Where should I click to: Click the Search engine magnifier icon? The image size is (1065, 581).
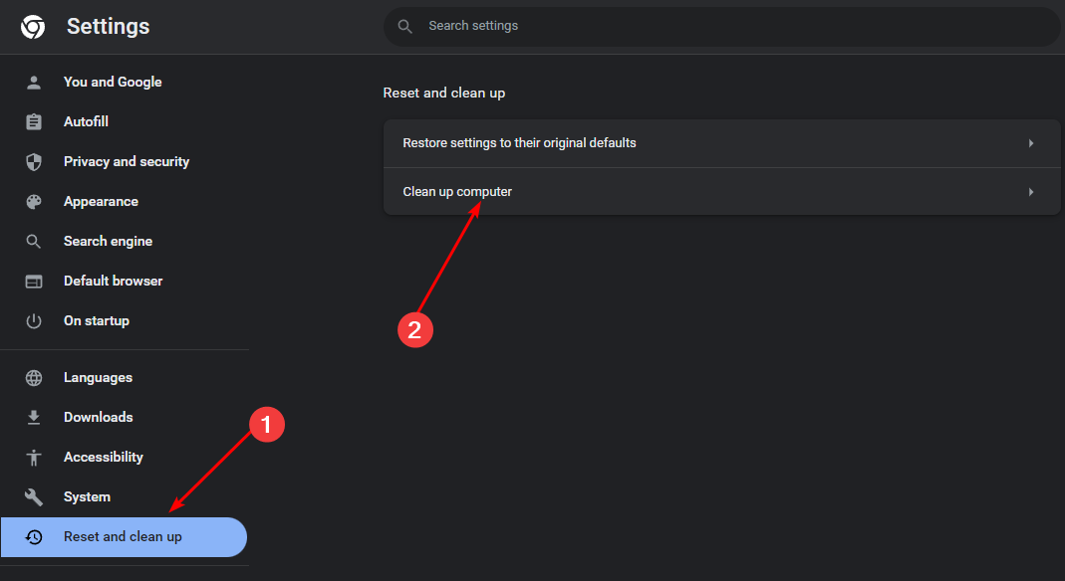pyautogui.click(x=34, y=242)
